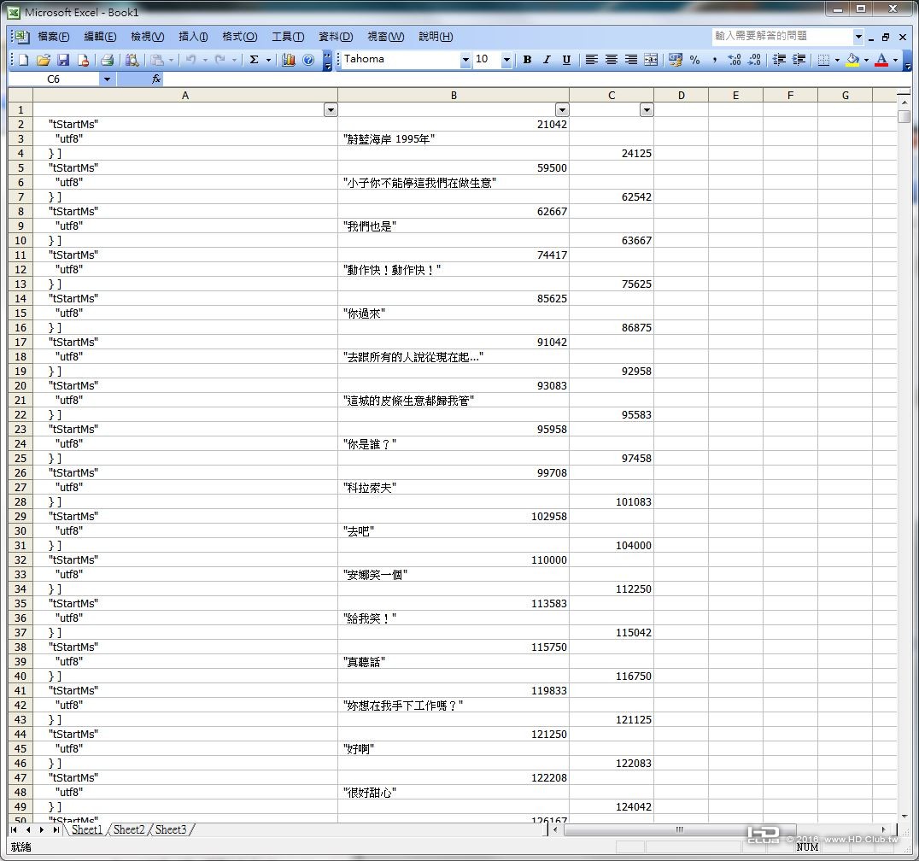Click the Name Box showing C6
This screenshot has width=919, height=861.
click(x=54, y=79)
